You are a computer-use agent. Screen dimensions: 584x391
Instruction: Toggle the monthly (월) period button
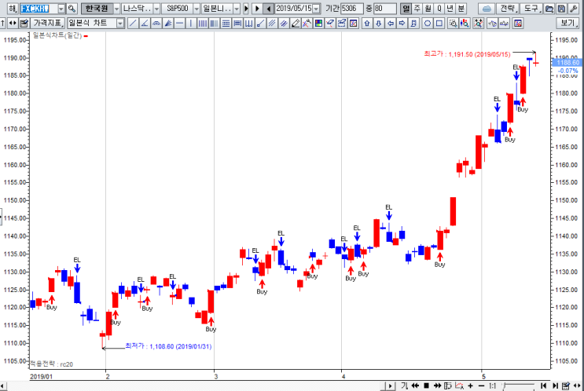428,9
